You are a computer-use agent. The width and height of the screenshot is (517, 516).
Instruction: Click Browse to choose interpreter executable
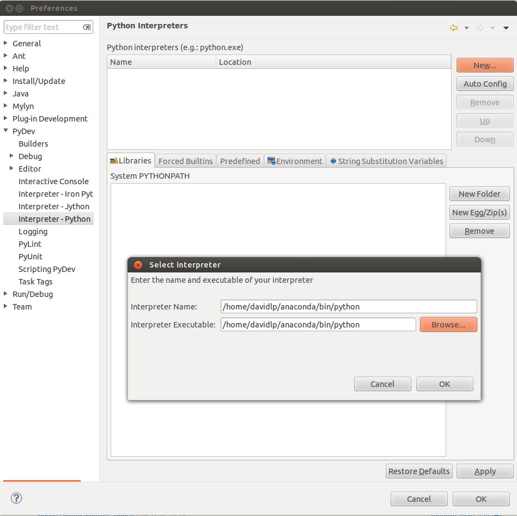coord(448,325)
